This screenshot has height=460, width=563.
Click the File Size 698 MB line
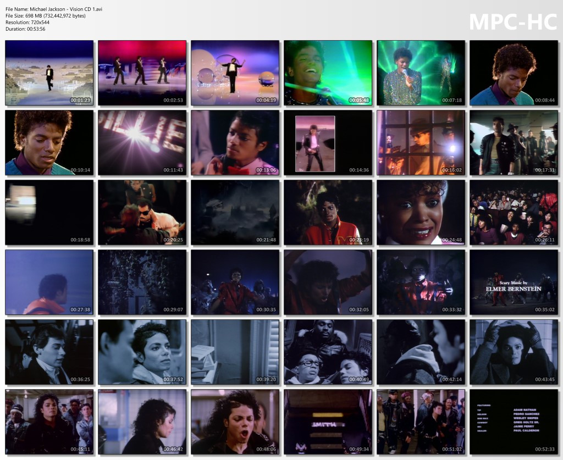pos(46,16)
